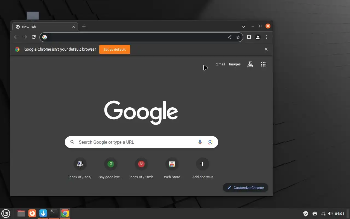Open Gmail link

click(x=220, y=64)
